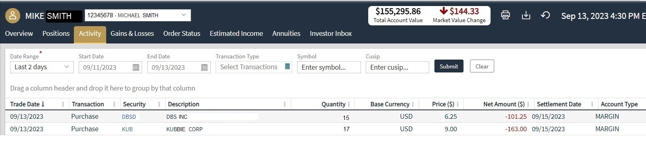Open Select Transactions dropdown
646x159 pixels.
(x=254, y=67)
